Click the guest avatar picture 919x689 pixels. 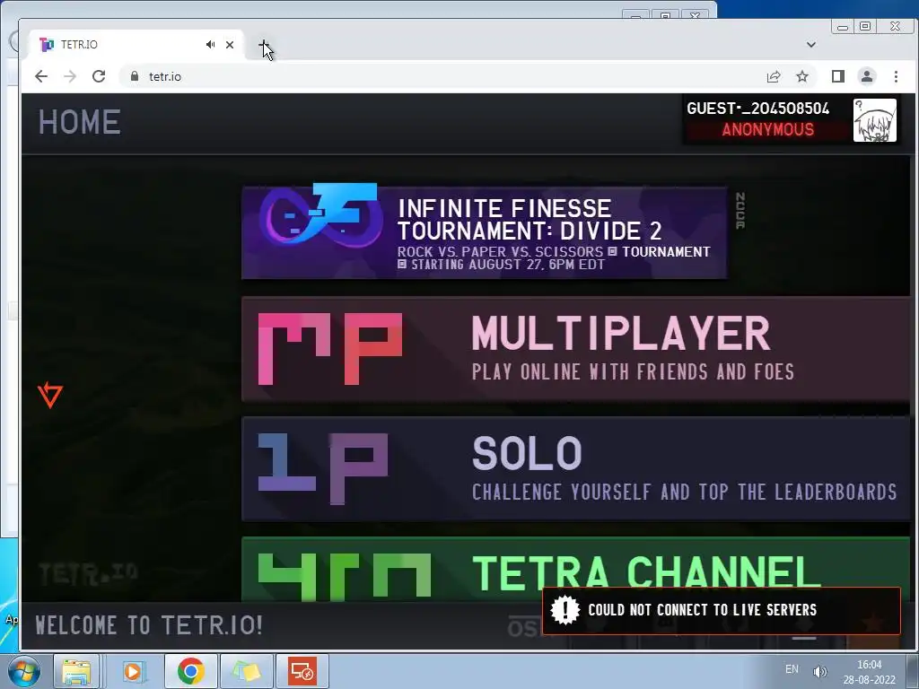pos(874,120)
